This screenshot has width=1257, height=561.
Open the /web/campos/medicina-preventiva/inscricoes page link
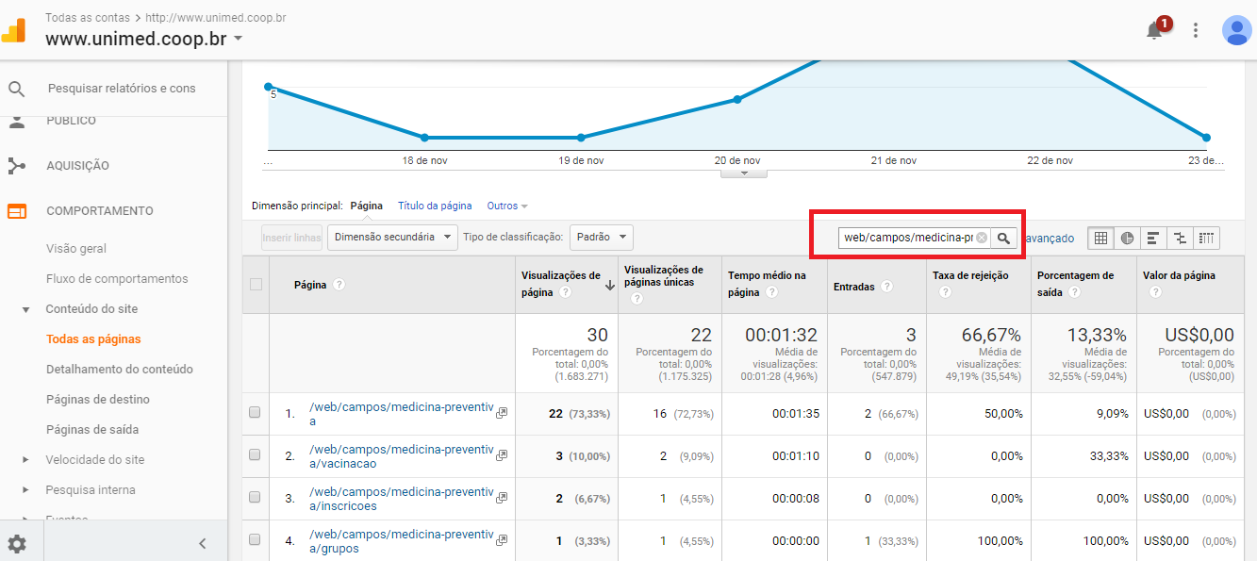click(401, 498)
